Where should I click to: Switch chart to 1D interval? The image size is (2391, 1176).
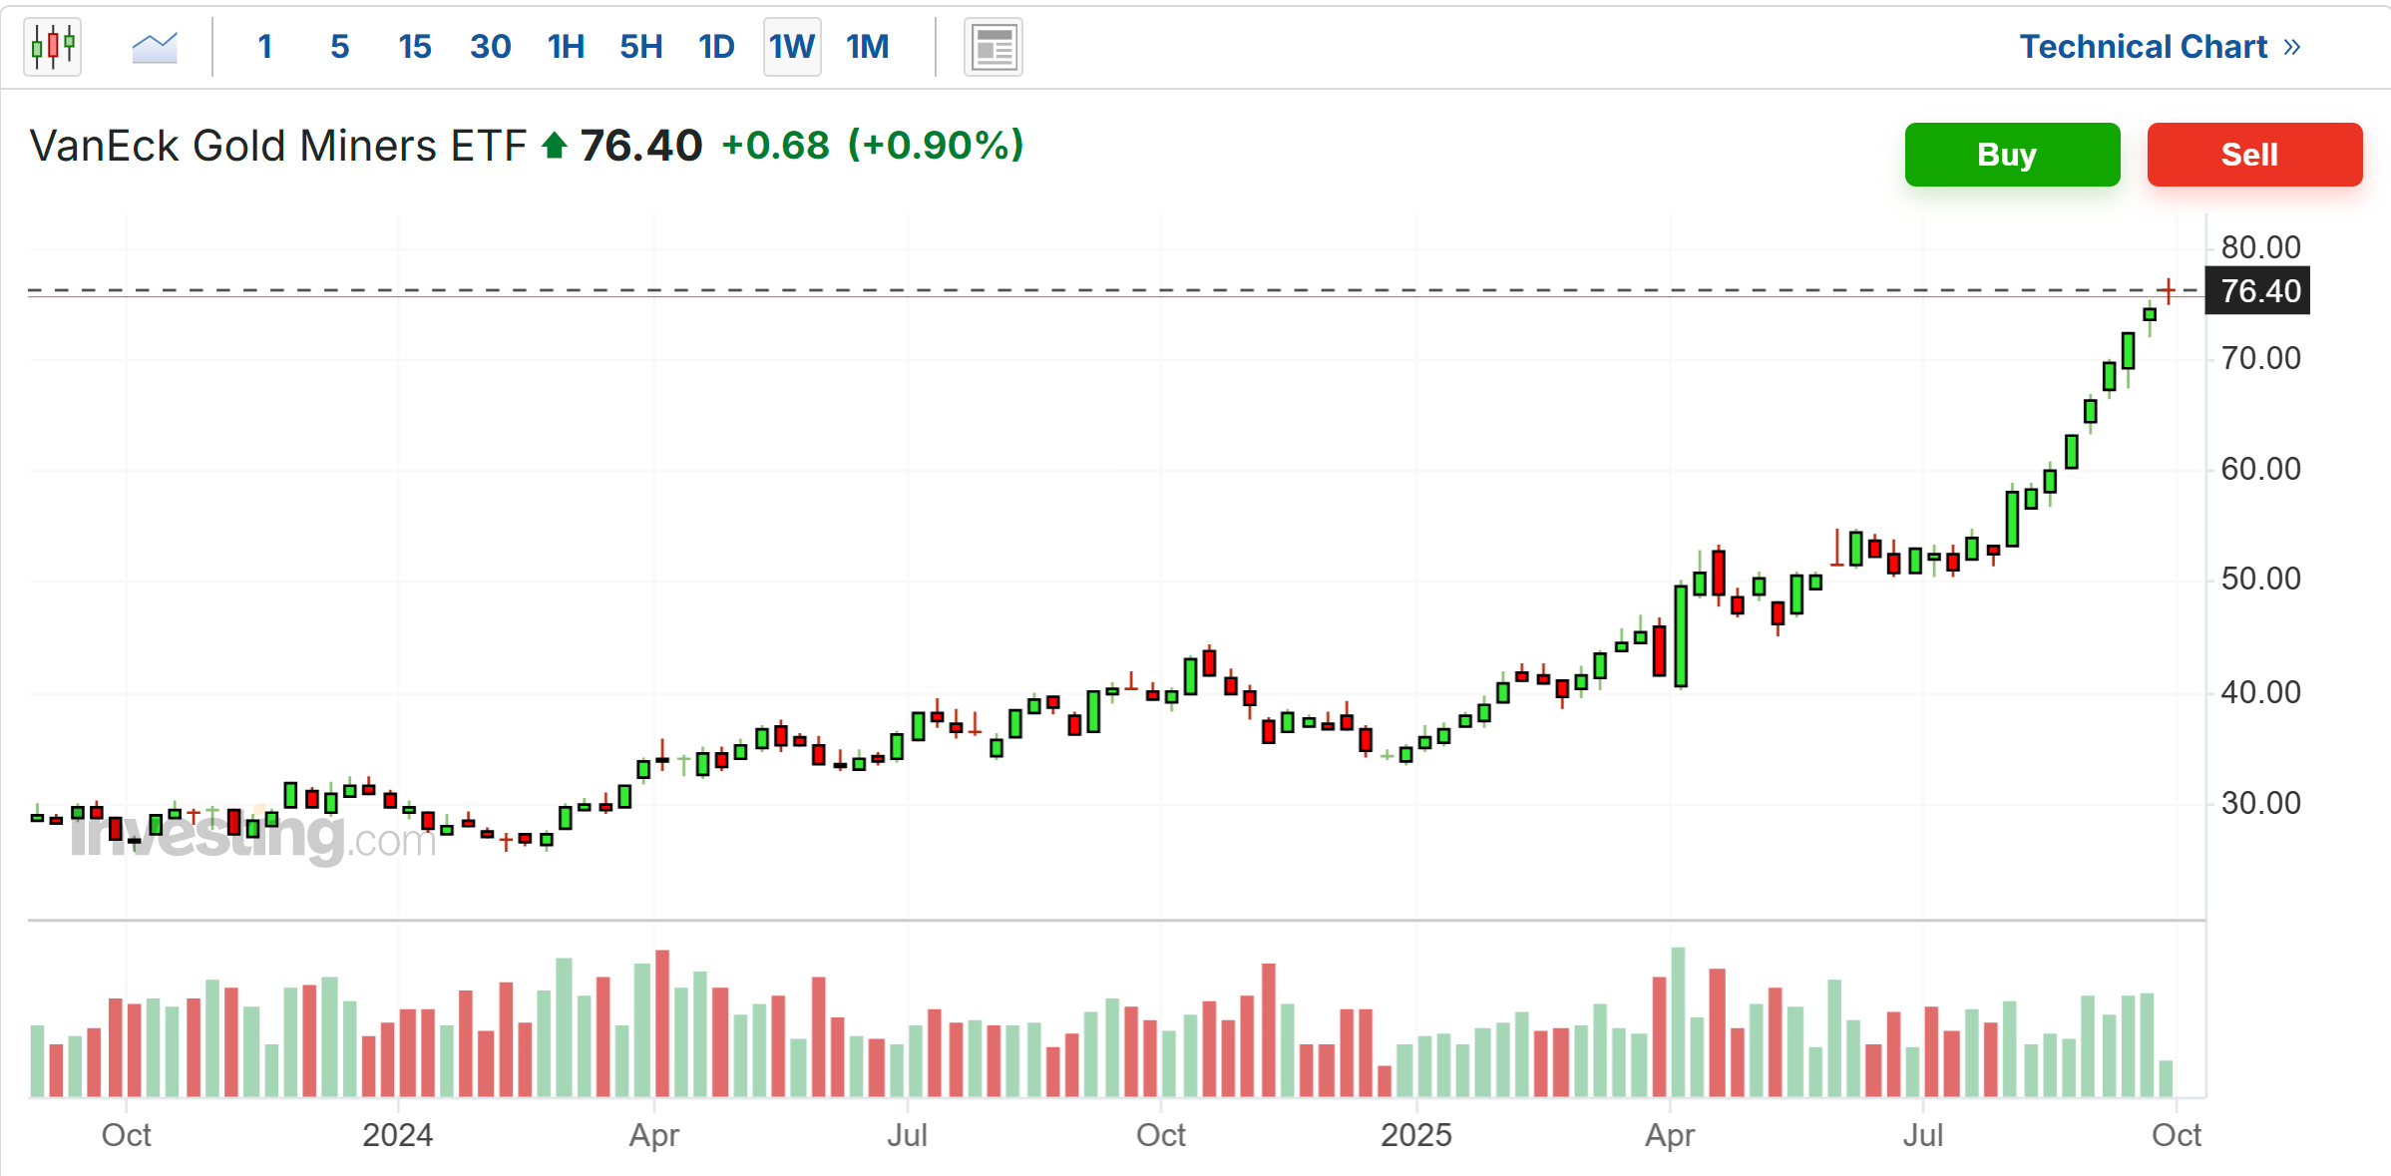(716, 47)
